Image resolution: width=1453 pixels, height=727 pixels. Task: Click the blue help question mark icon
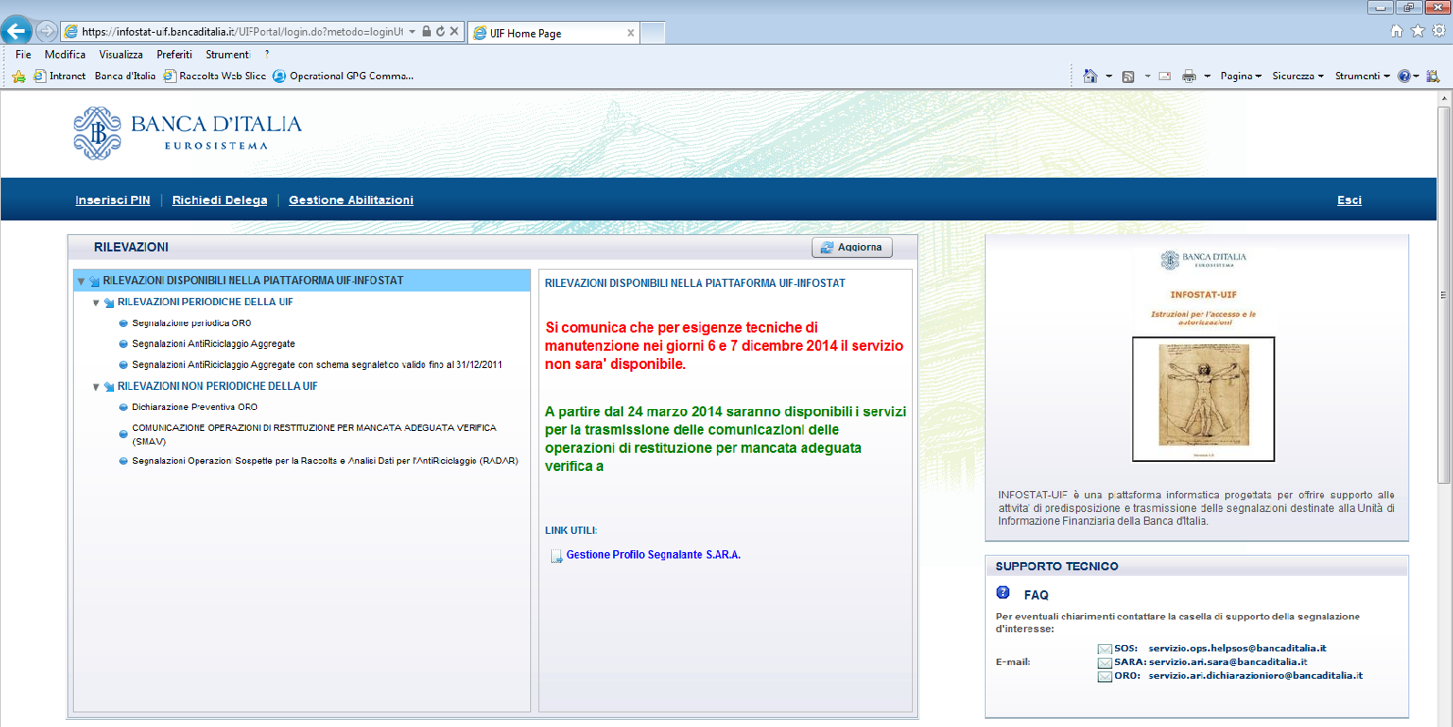coord(1404,77)
